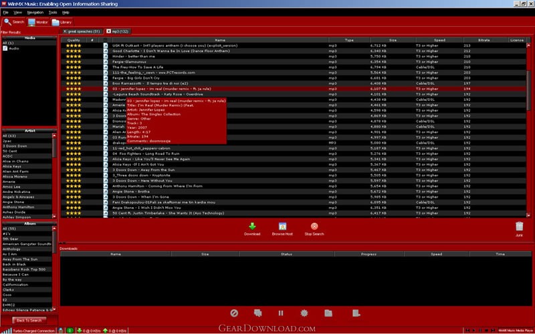
Task: Sort results by the Quality column header
Action: [x=74, y=40]
